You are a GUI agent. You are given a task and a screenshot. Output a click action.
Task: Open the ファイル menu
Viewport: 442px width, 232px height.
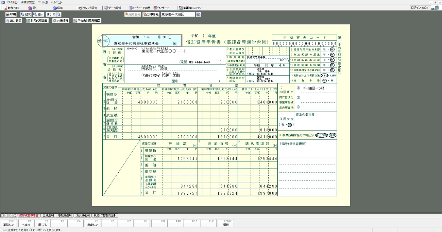click(x=10, y=2)
